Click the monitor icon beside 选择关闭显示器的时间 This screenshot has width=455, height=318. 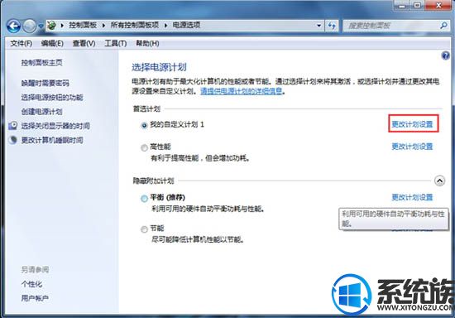[13, 125]
